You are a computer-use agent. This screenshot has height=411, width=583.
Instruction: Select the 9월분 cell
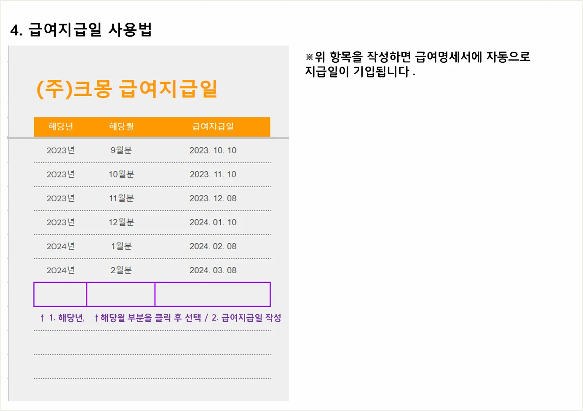tap(121, 150)
